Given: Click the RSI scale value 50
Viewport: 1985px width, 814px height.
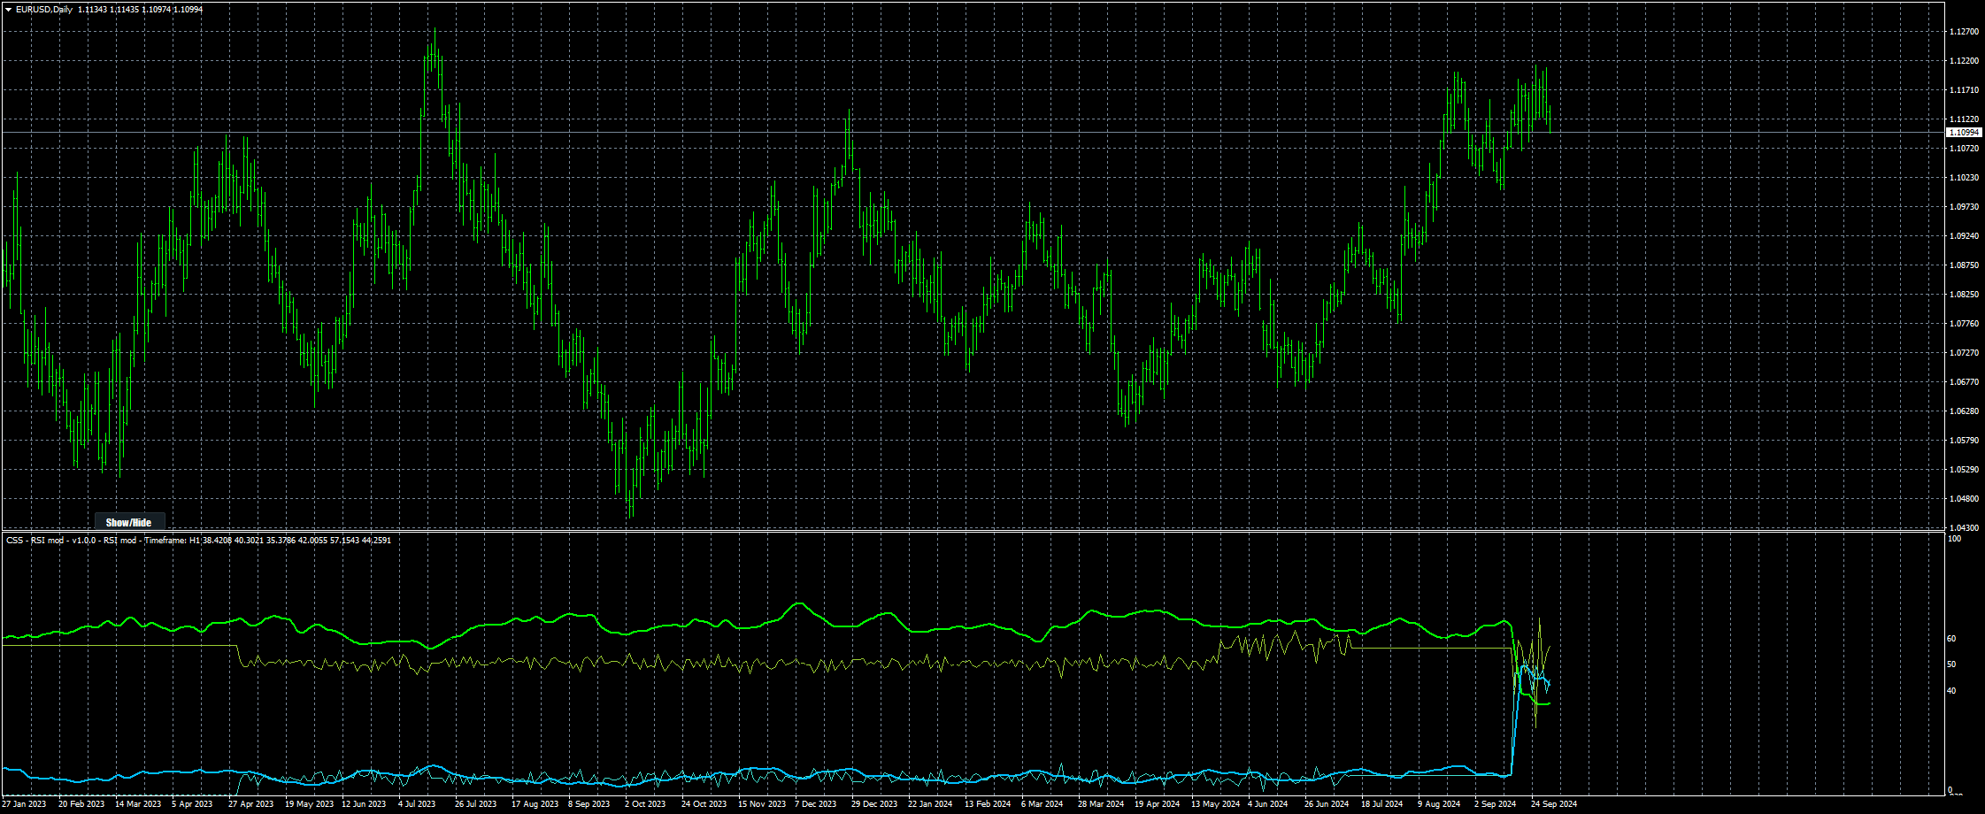Looking at the screenshot, I should tap(1952, 664).
